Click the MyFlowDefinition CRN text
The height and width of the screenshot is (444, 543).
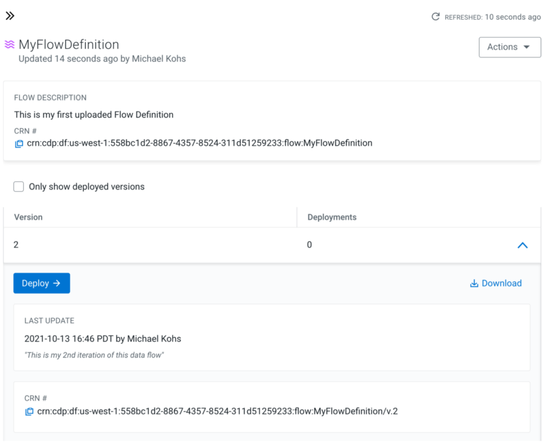pyautogui.click(x=198, y=143)
